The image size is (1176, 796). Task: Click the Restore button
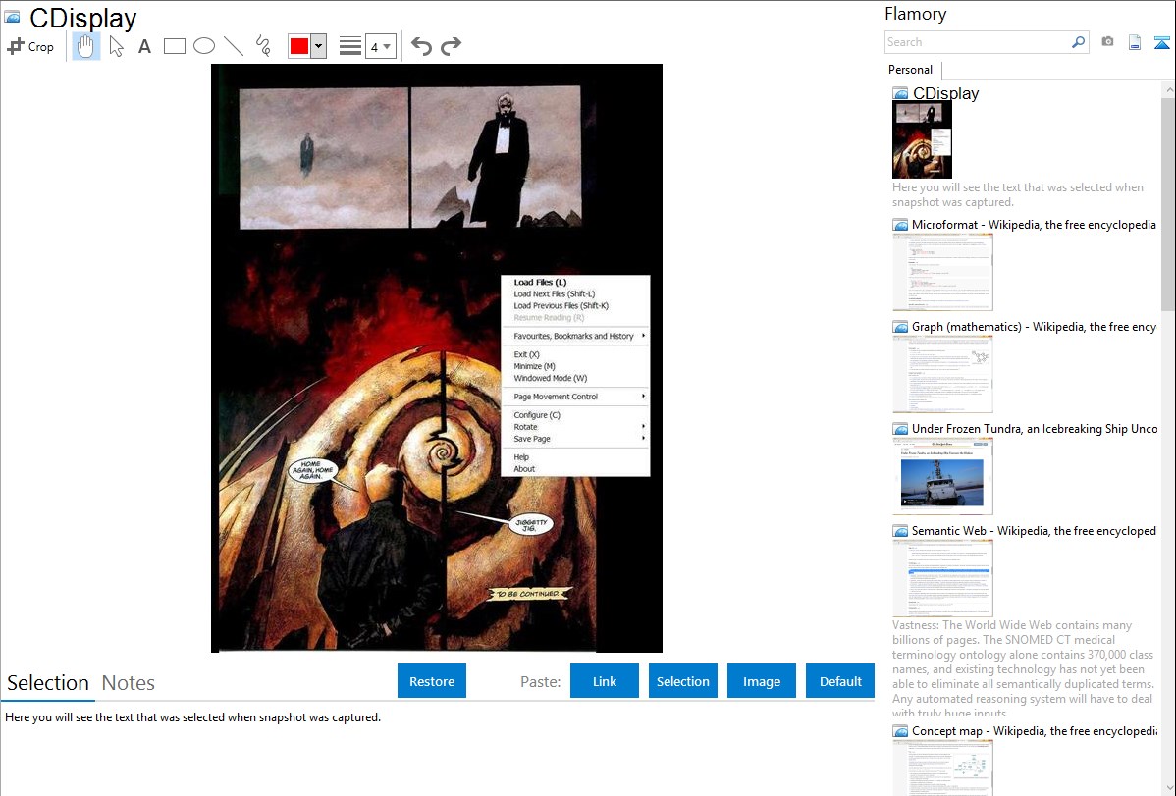point(432,681)
